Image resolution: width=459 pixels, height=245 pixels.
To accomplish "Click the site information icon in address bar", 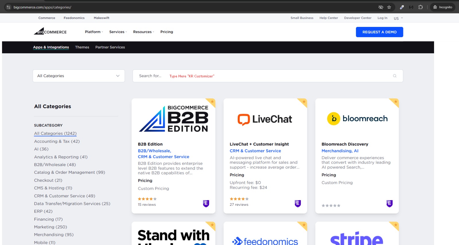I will pyautogui.click(x=8, y=7).
